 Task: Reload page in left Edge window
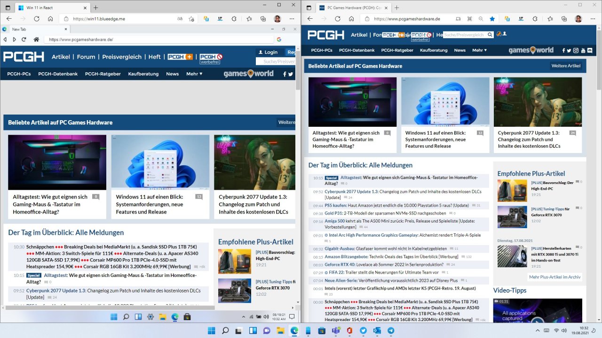coord(37,19)
